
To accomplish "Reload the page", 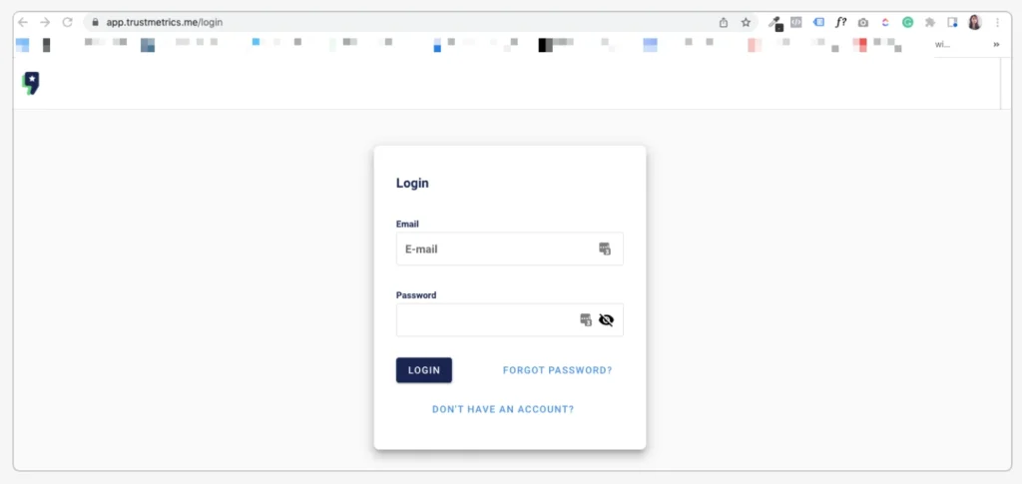I will click(x=67, y=22).
